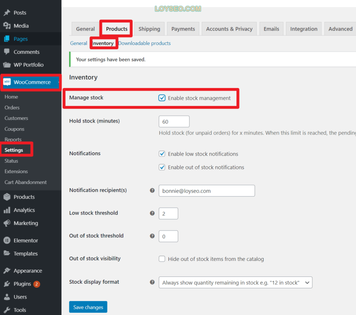Open Reports in WooCommerce submenu
The width and height of the screenshot is (356, 315).
(13, 139)
